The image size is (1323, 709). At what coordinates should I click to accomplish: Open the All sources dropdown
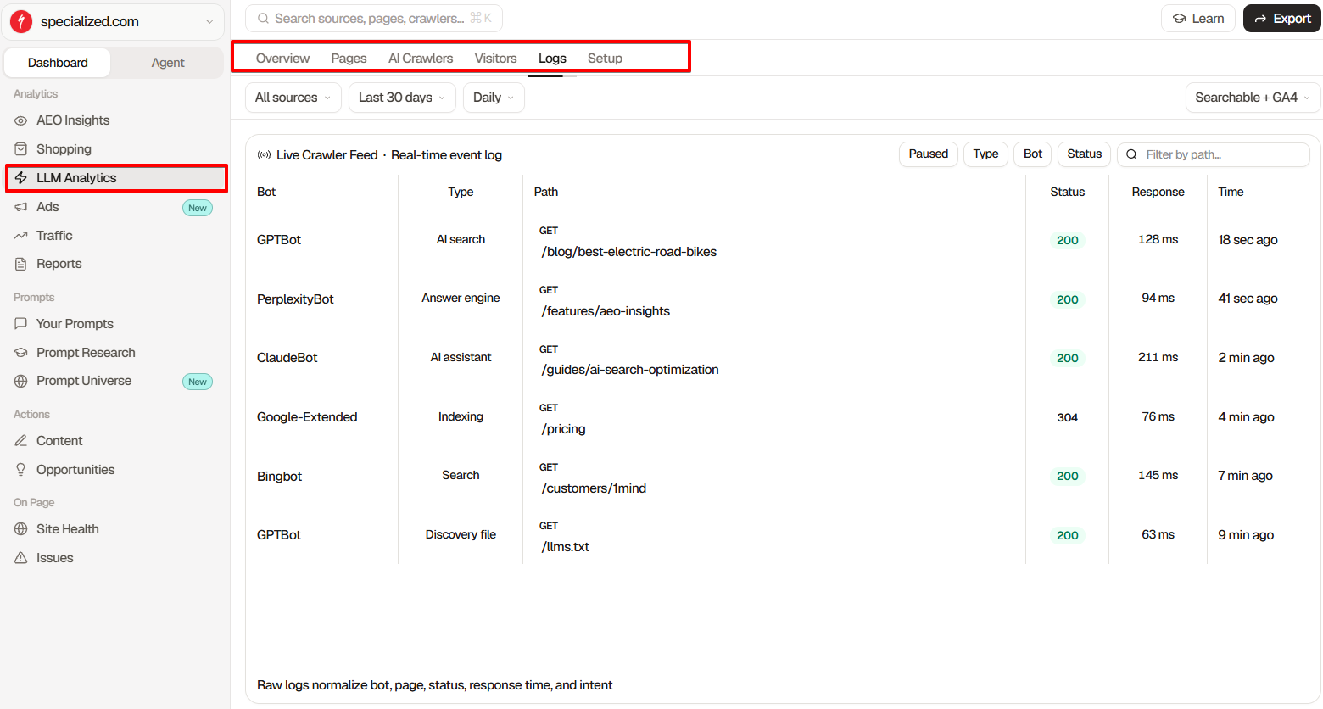click(x=293, y=98)
